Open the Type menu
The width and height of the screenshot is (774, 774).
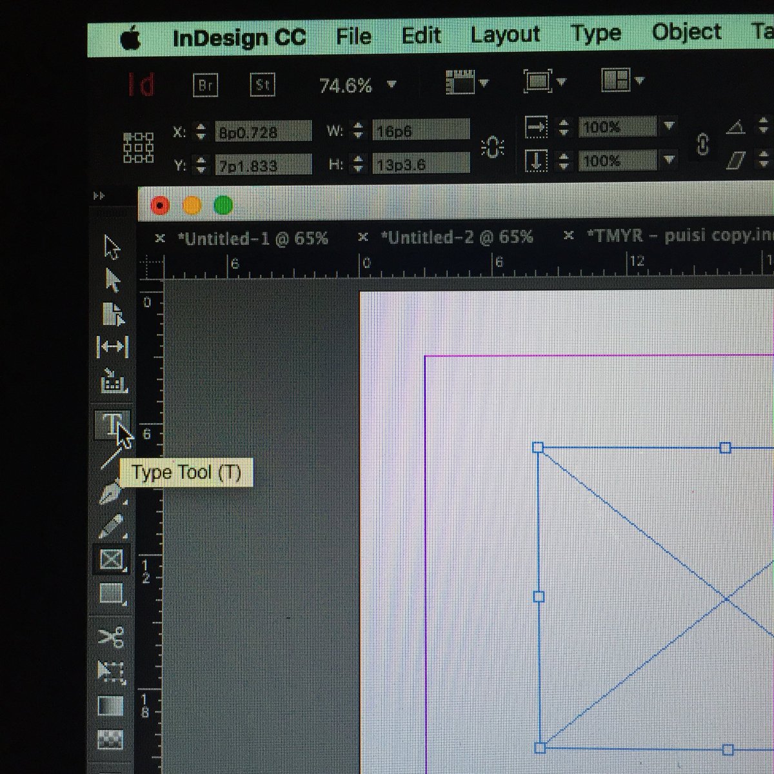coord(596,33)
